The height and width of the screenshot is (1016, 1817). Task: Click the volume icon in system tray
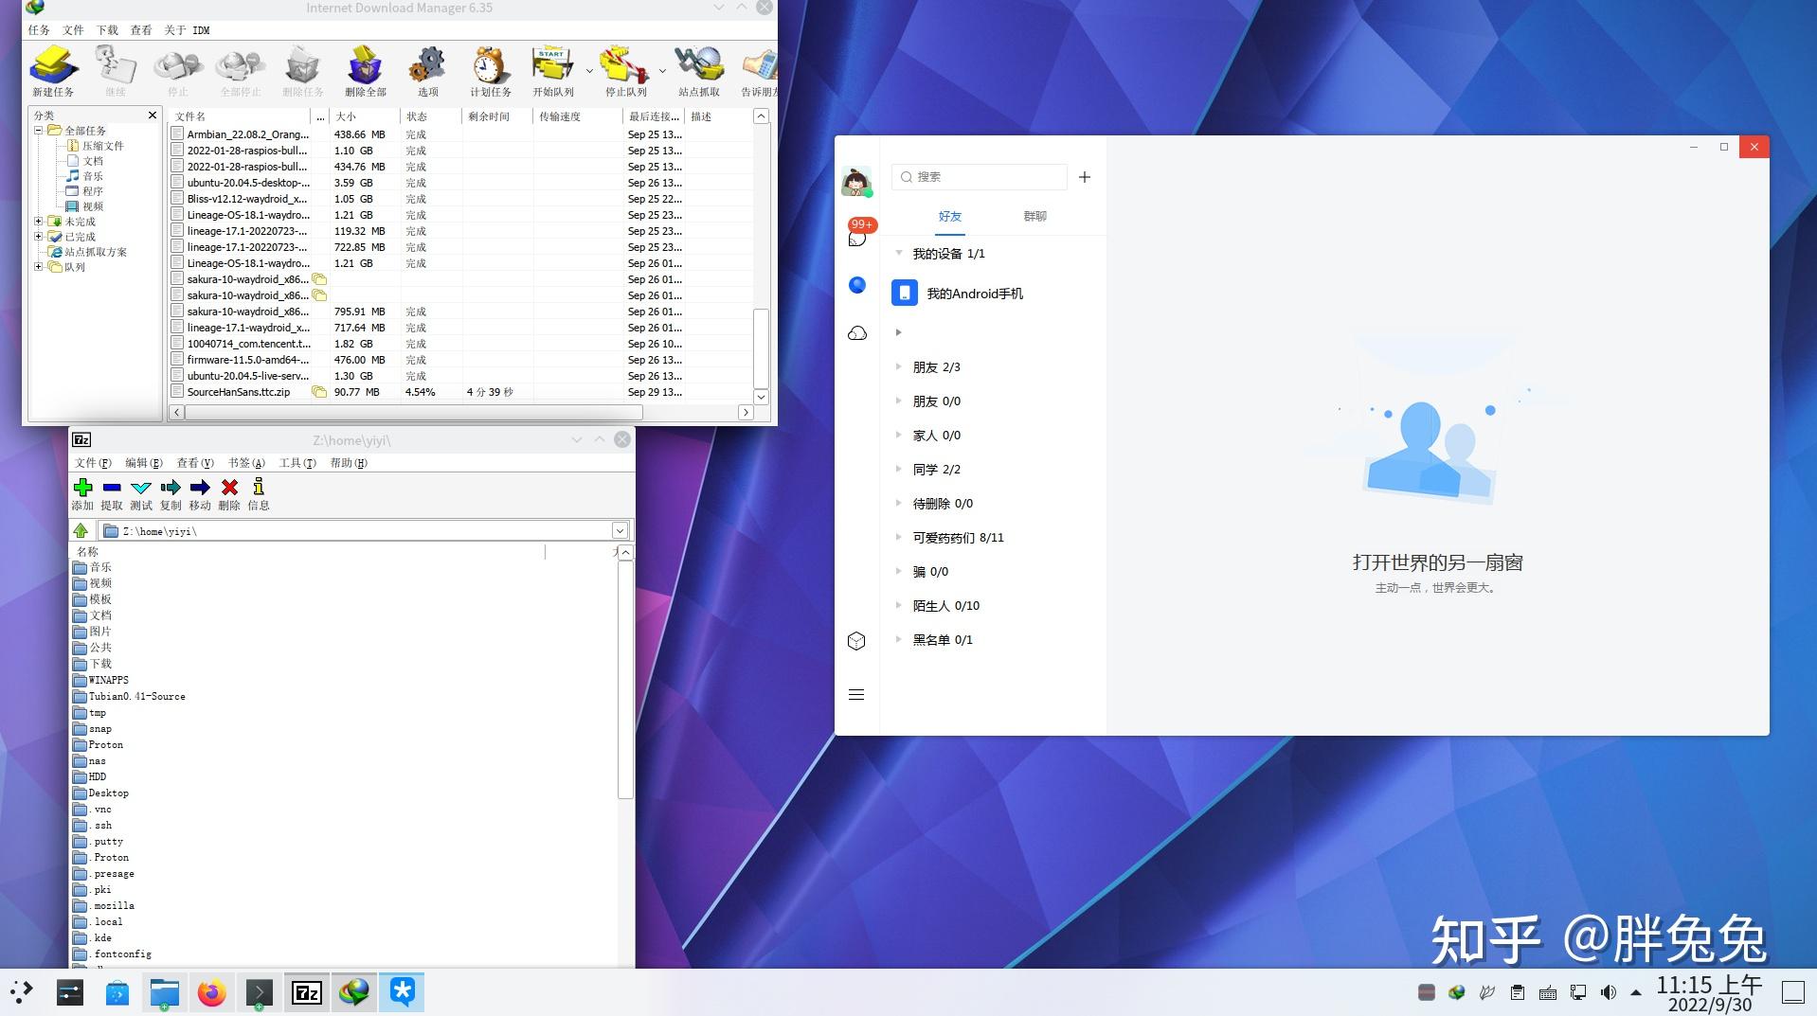pyautogui.click(x=1608, y=992)
